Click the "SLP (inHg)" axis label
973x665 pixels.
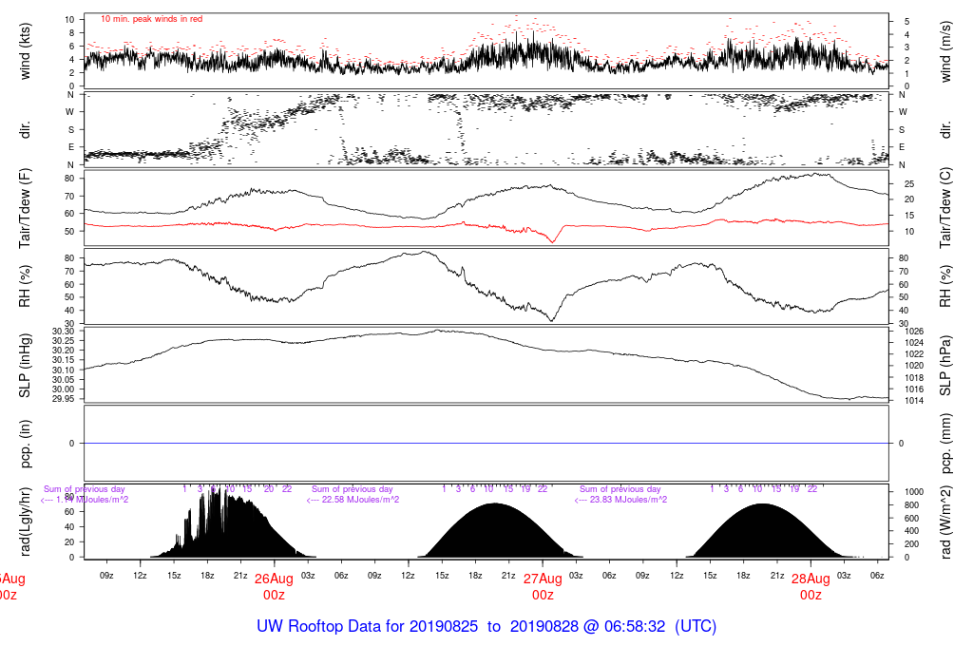(25, 366)
